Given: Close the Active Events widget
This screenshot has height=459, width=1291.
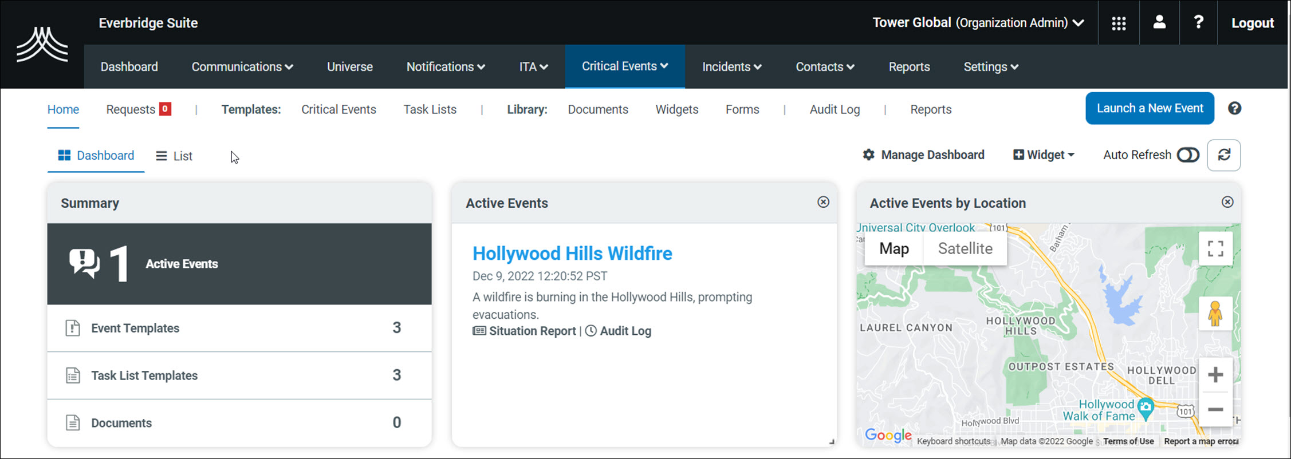Looking at the screenshot, I should coord(823,202).
